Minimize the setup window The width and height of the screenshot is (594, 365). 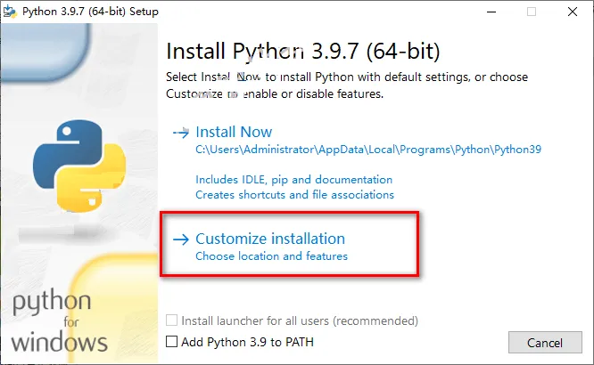pyautogui.click(x=491, y=12)
